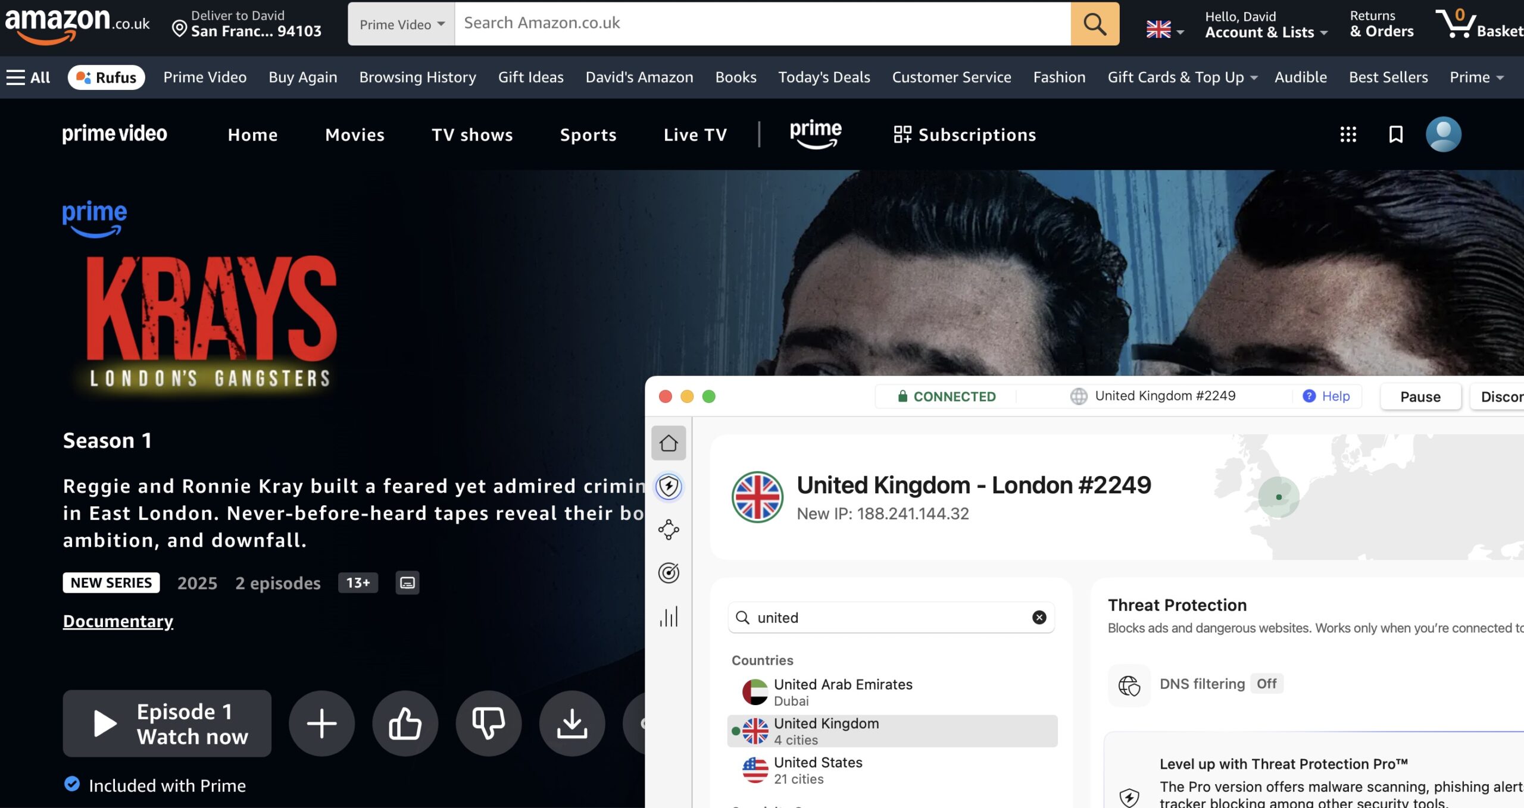Open Subscriptions in Prime Video nav
1524x808 pixels.
[964, 135]
